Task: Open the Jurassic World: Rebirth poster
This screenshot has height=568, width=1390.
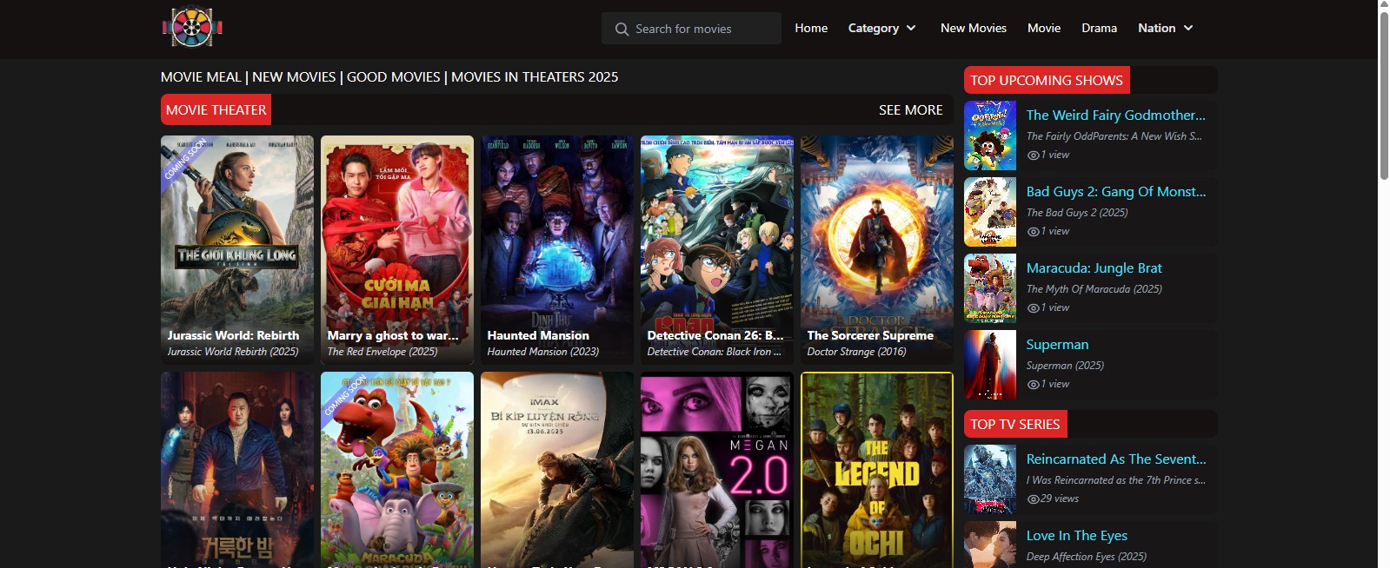Action: tap(237, 249)
